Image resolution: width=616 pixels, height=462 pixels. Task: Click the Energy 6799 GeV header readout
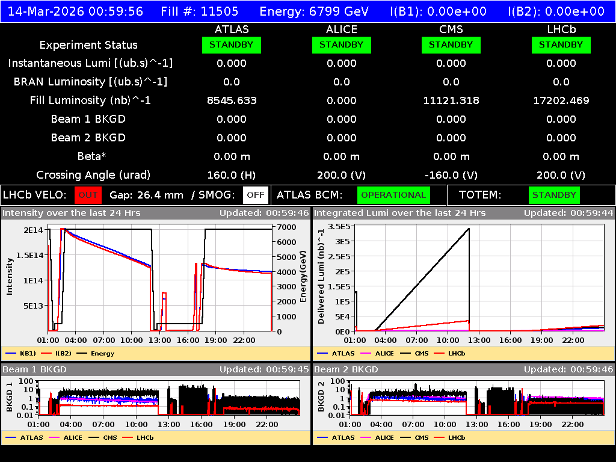[314, 11]
